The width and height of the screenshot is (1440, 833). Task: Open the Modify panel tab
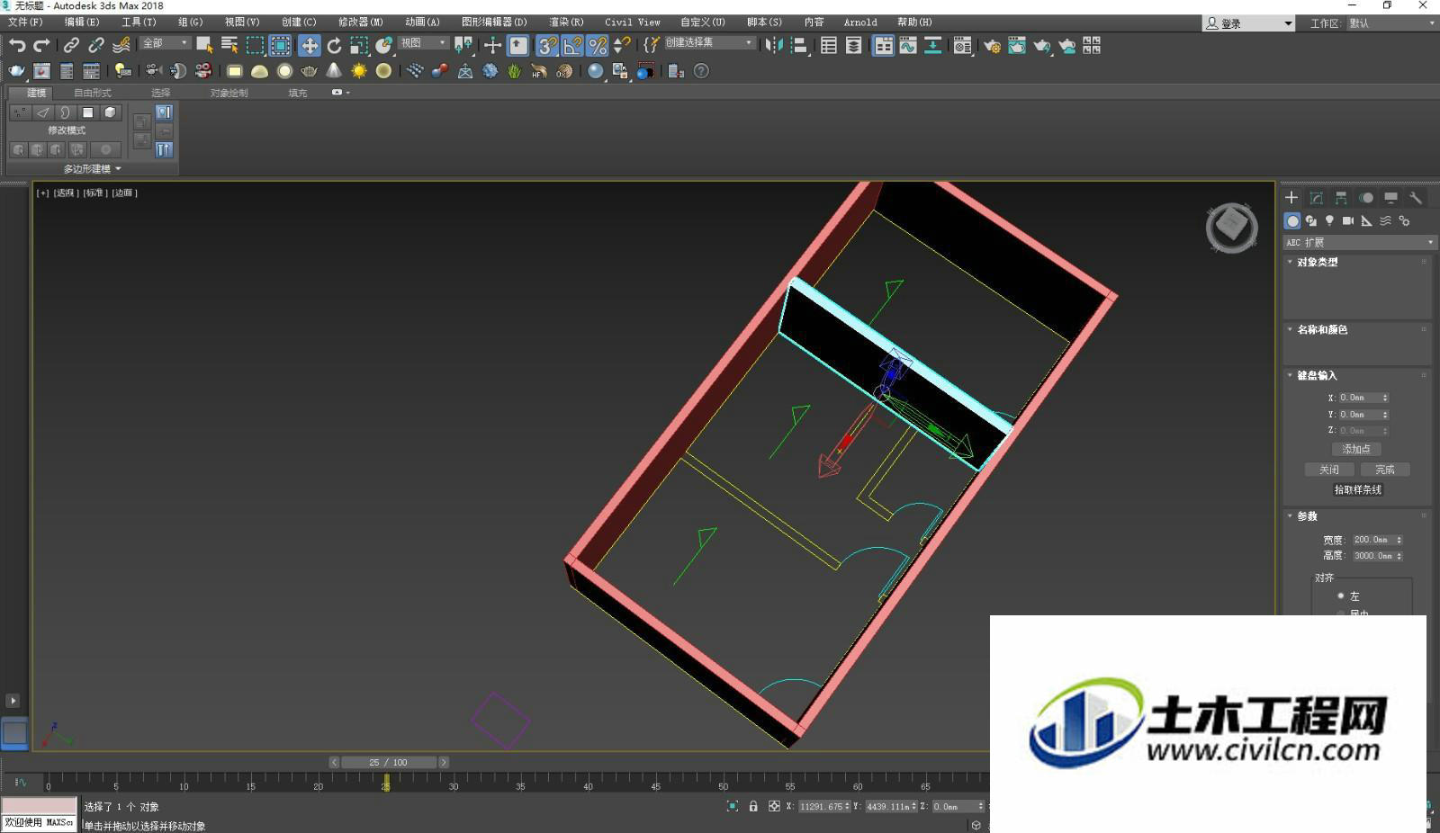point(1317,198)
